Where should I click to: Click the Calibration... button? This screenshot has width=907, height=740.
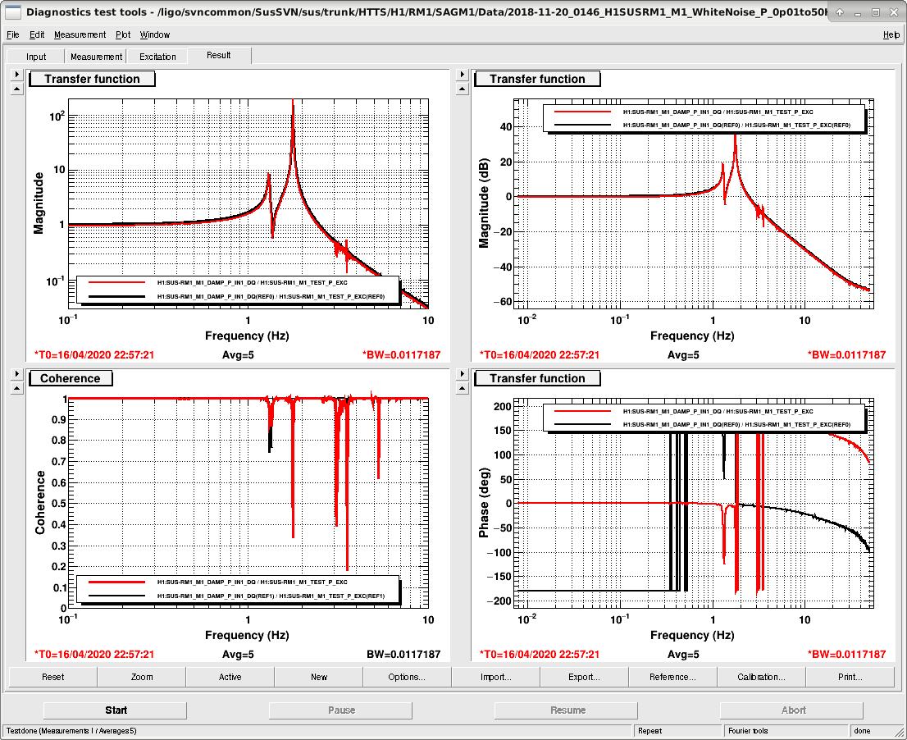(761, 677)
